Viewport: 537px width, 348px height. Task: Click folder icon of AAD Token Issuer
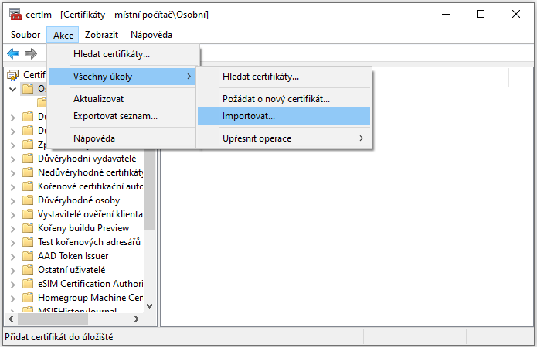(28, 256)
